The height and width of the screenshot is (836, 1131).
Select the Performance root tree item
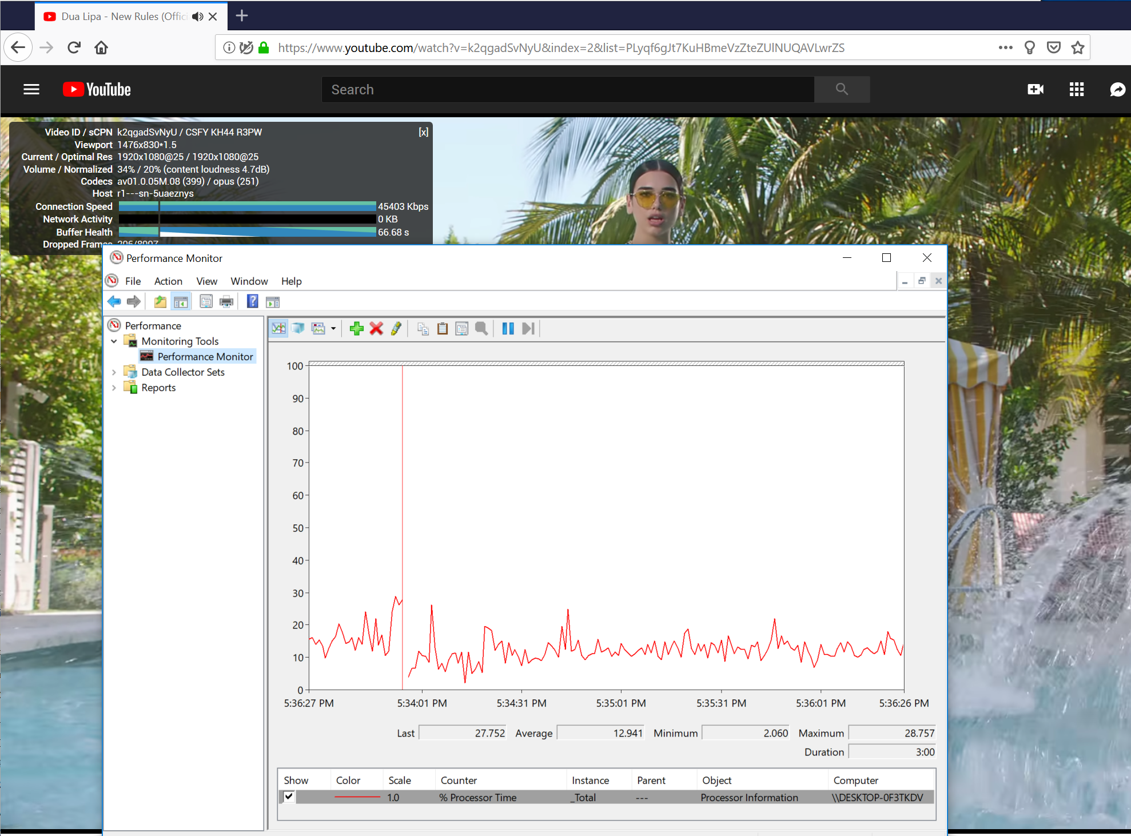pyautogui.click(x=153, y=325)
